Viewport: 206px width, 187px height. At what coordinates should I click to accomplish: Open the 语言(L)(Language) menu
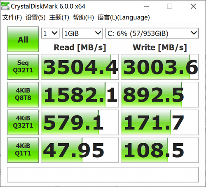pos(124,17)
